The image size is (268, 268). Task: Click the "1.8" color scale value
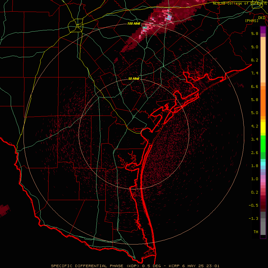point(255,166)
